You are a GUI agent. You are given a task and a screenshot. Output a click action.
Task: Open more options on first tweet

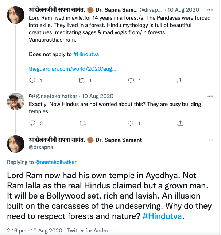coord(210,10)
